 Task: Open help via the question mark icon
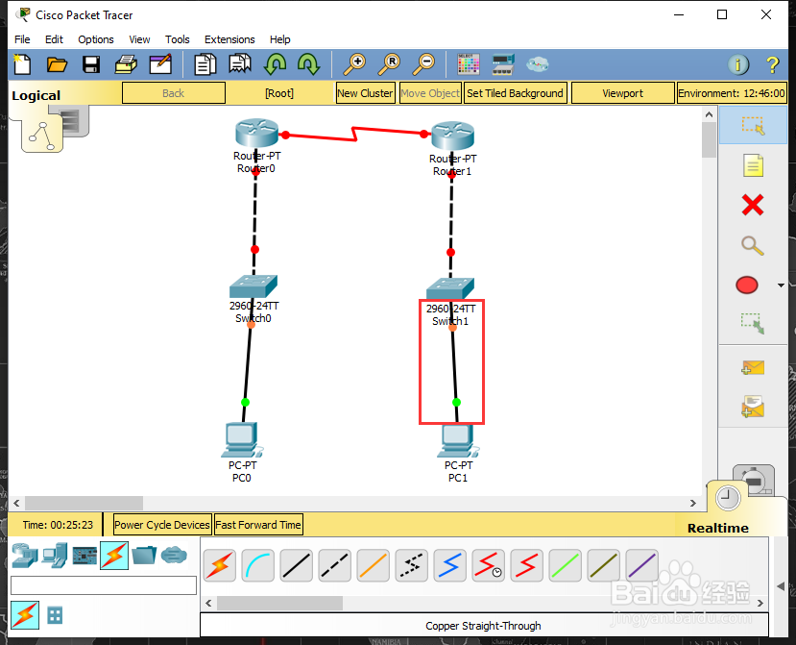click(x=772, y=64)
